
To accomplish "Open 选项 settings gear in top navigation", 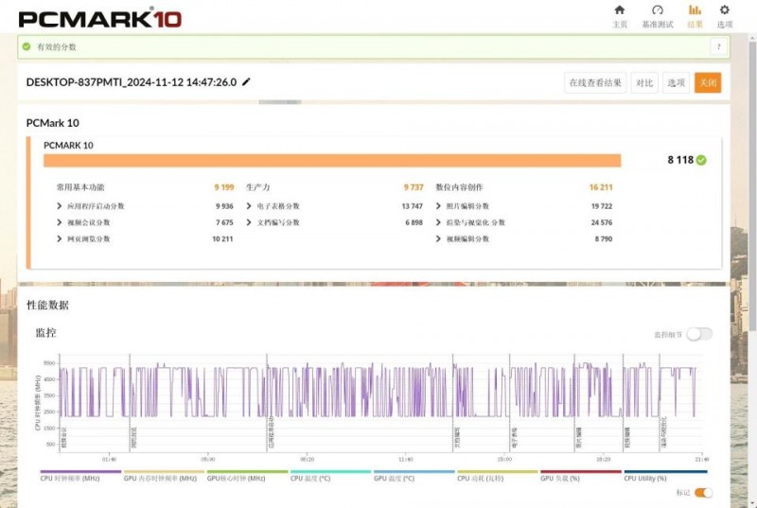I will click(x=725, y=10).
